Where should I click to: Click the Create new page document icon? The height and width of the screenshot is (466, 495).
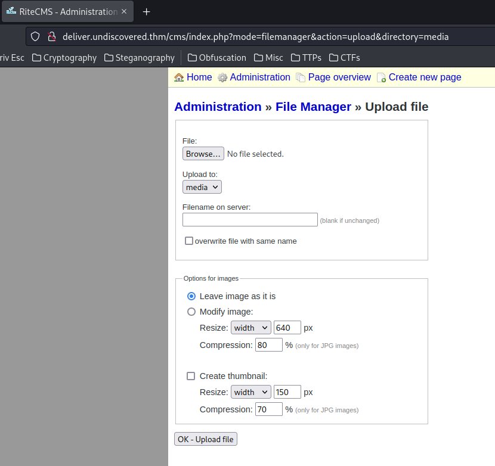click(381, 77)
